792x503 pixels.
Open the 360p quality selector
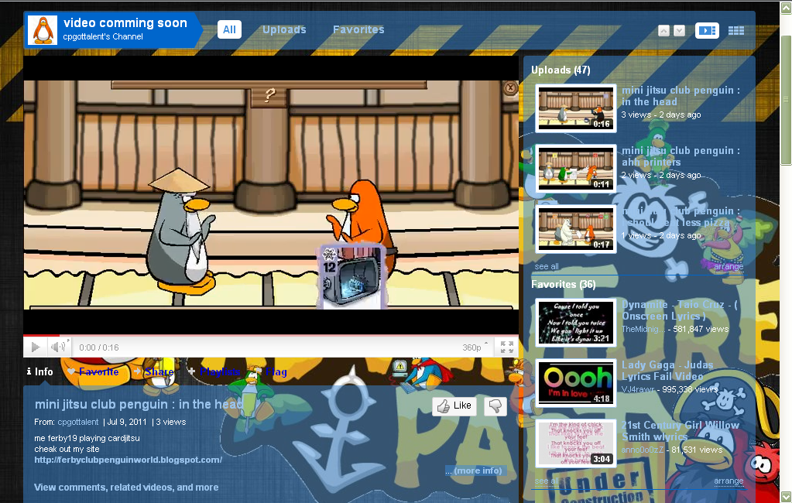tap(475, 347)
